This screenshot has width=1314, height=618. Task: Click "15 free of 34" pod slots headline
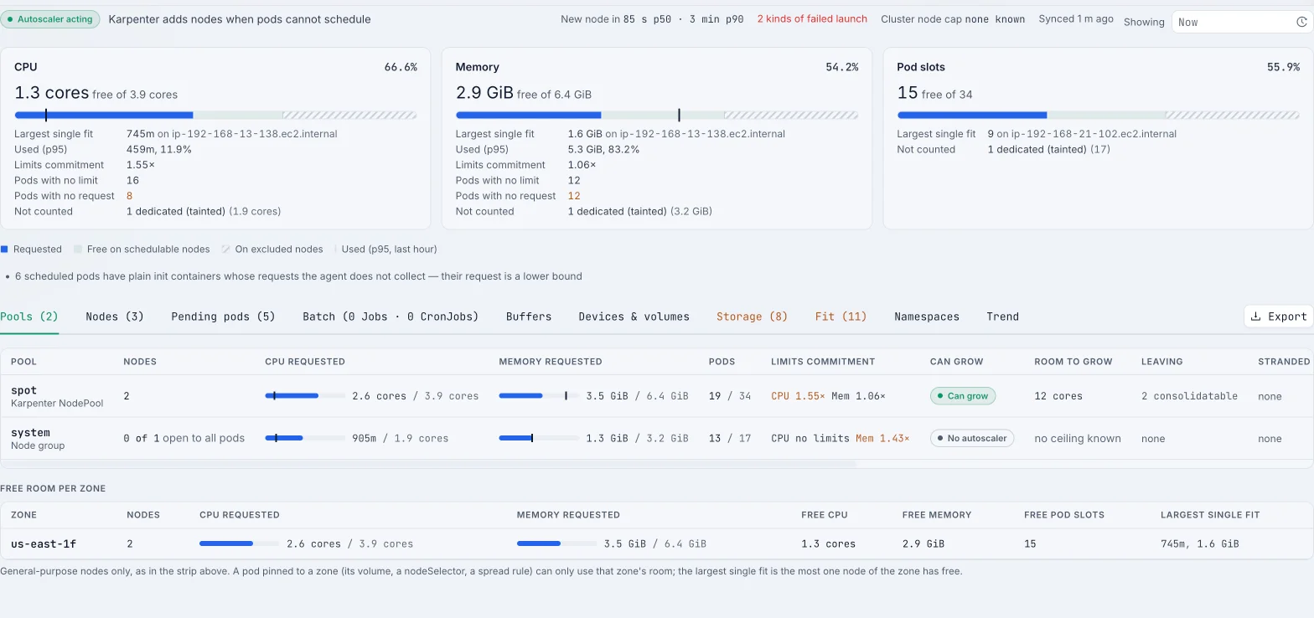click(x=935, y=93)
